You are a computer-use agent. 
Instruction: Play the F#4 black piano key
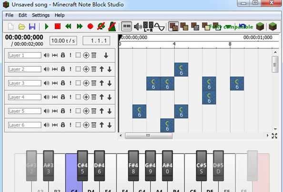point(133,166)
